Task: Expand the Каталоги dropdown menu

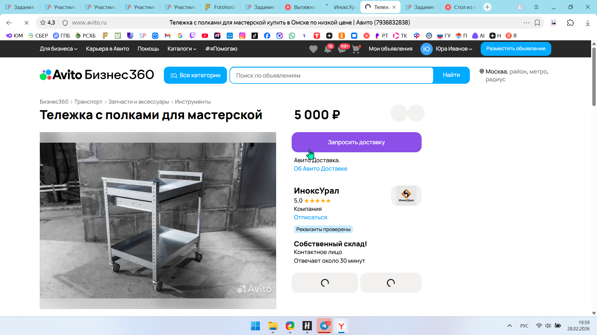Action: (x=182, y=49)
